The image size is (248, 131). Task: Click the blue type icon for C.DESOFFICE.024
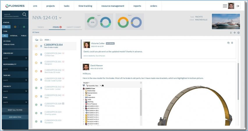click(41, 113)
